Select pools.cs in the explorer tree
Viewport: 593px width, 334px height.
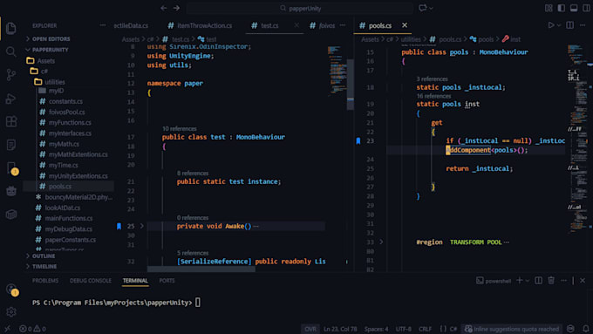point(60,187)
